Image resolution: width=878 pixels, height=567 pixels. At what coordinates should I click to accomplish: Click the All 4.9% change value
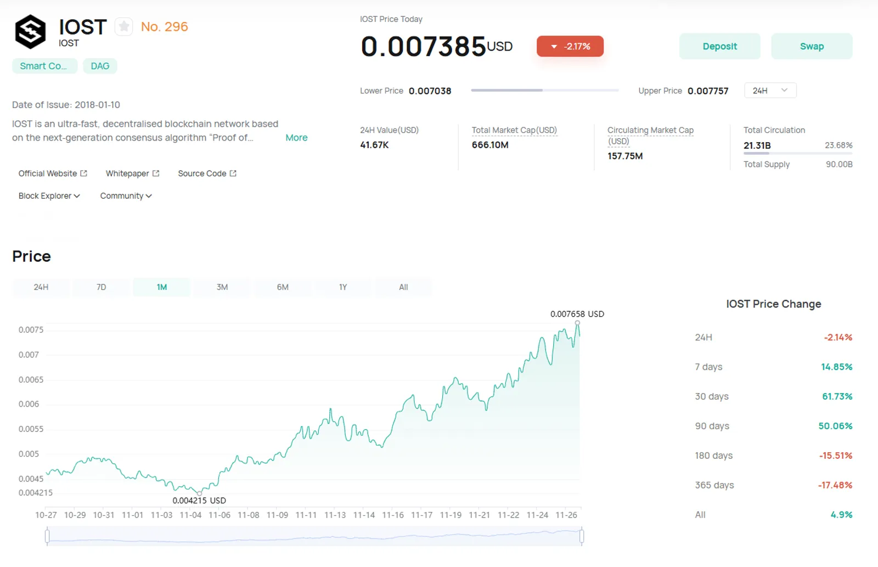pos(841,515)
